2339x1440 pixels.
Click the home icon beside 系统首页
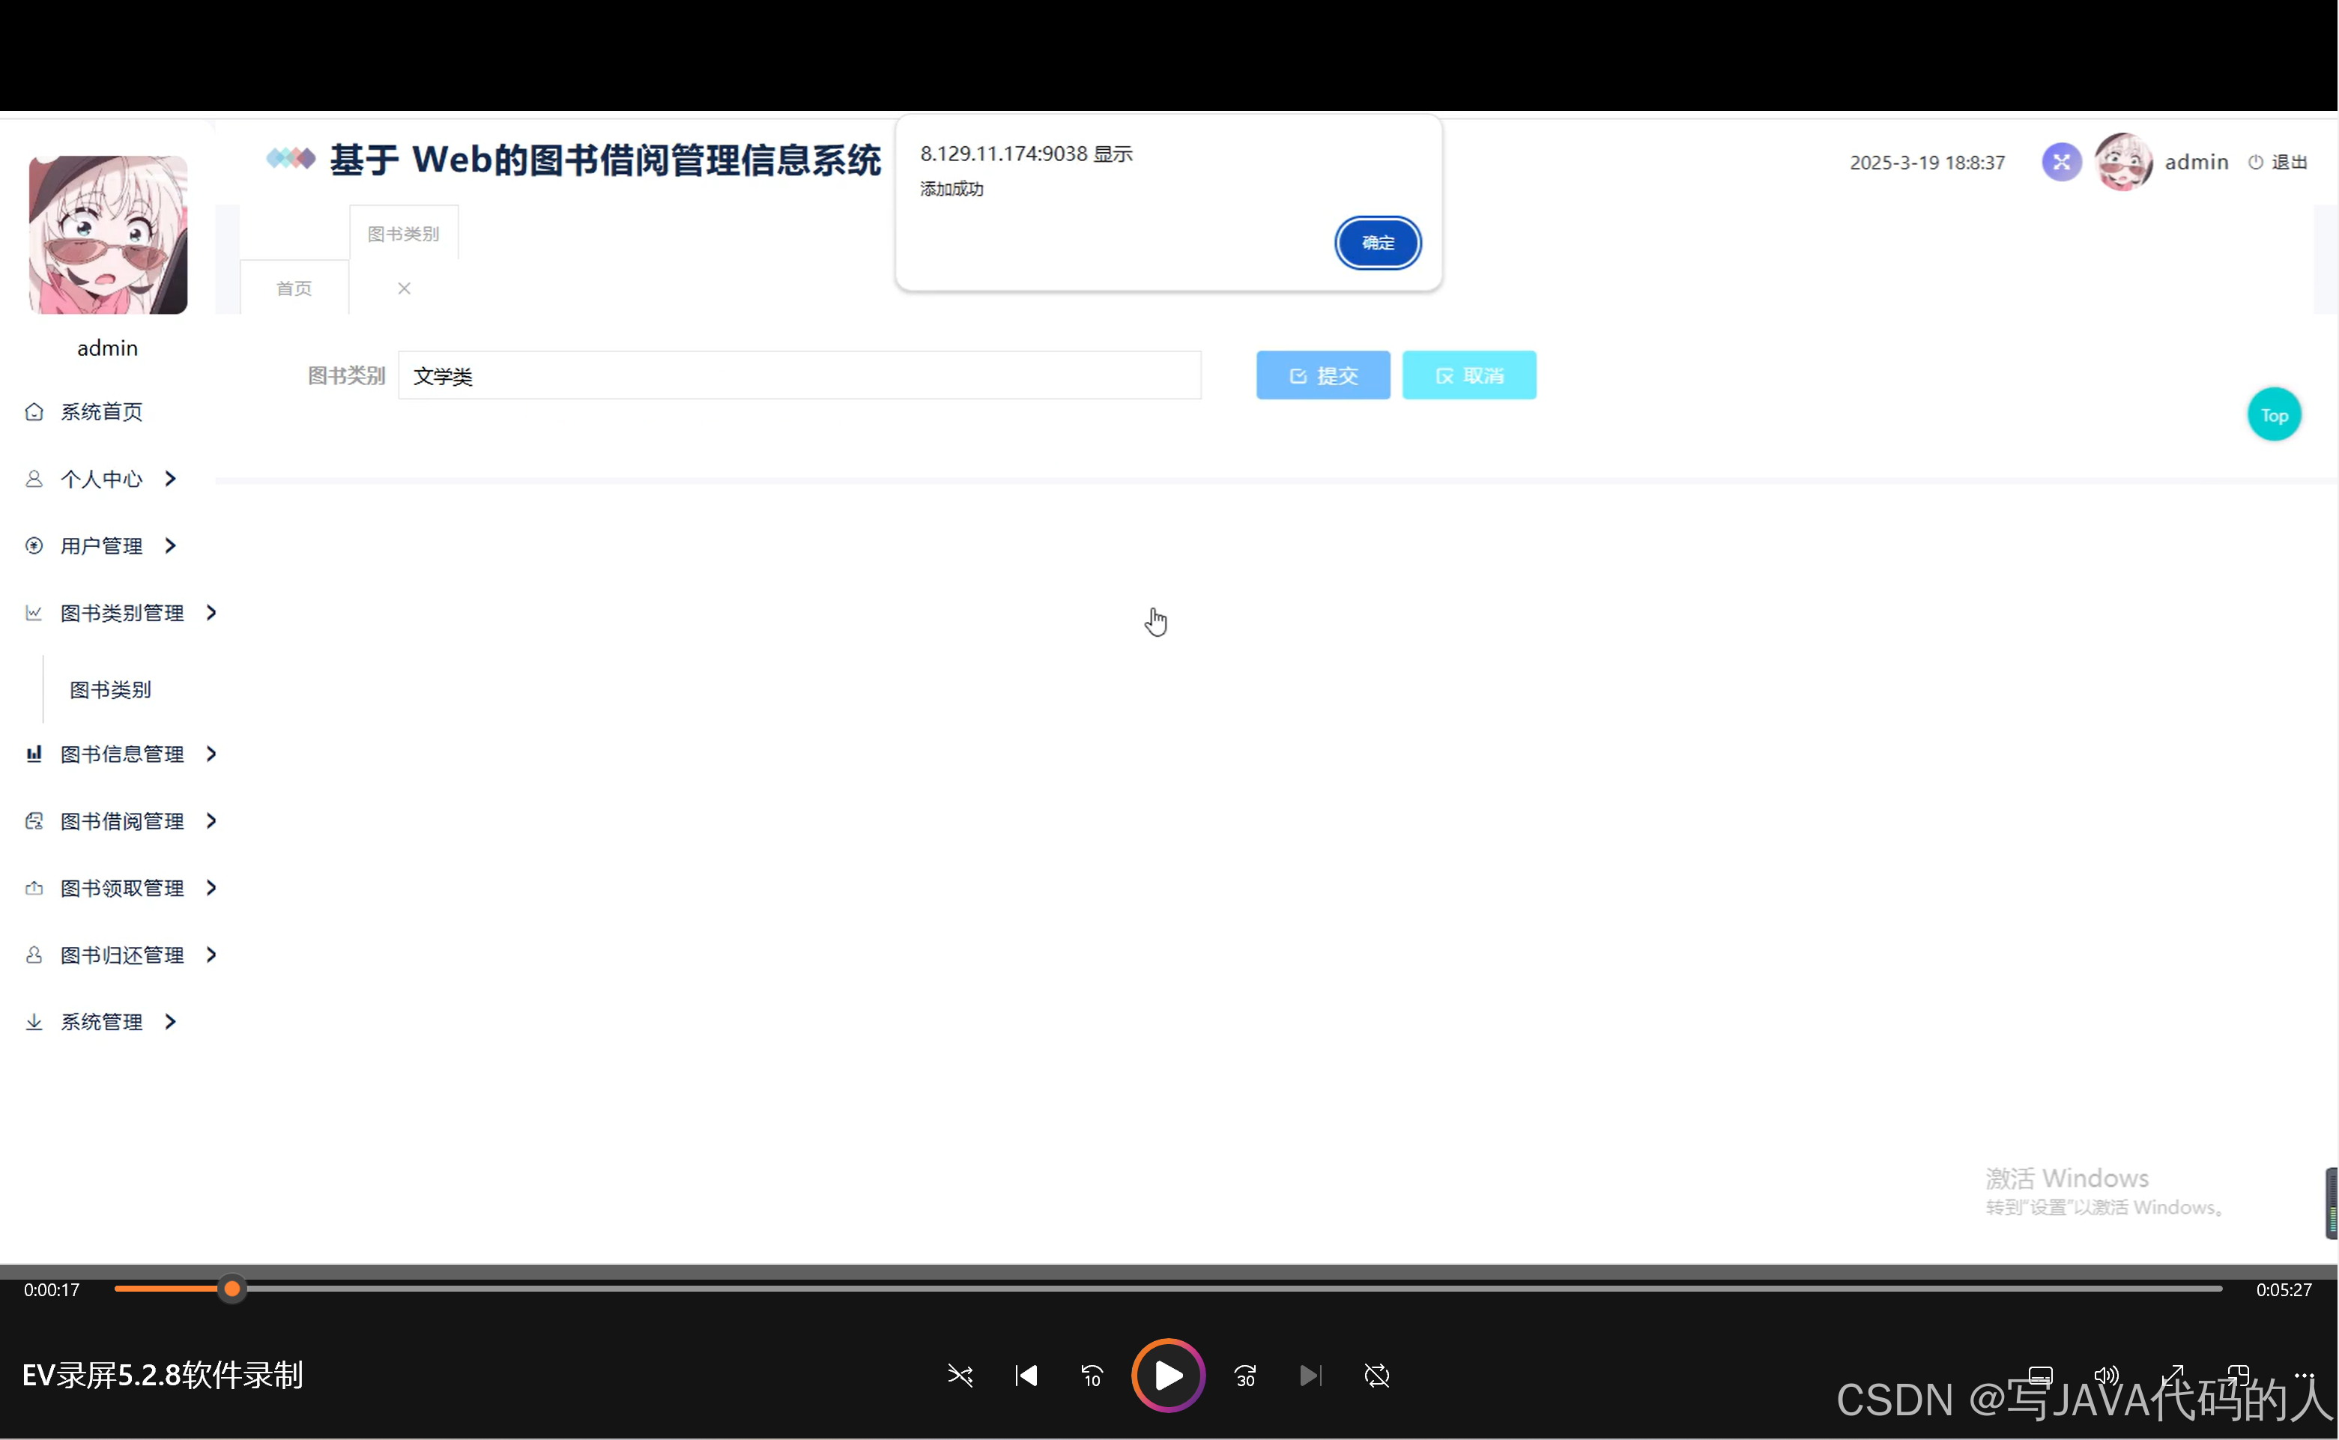coord(34,412)
